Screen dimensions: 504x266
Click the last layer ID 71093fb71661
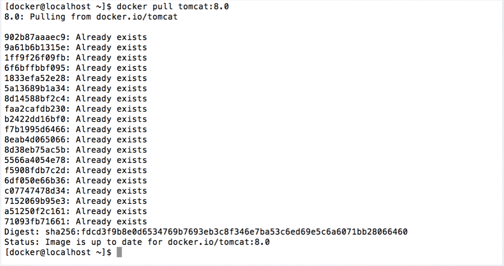pos(35,222)
